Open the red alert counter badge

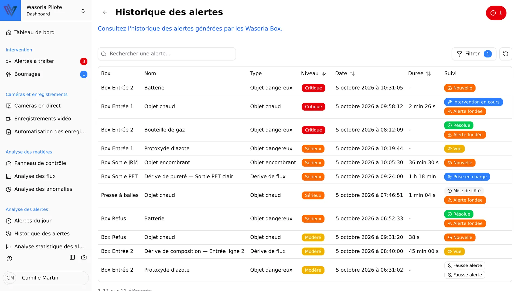tap(496, 13)
